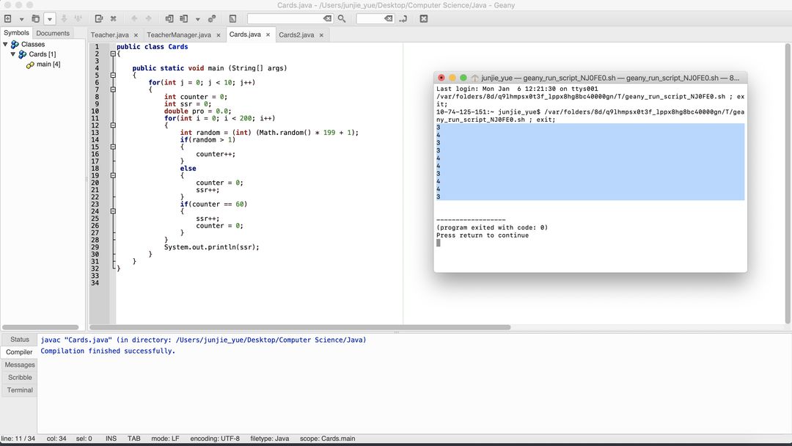The image size is (792, 446).
Task: Reload the current file from disk
Action: 99,18
